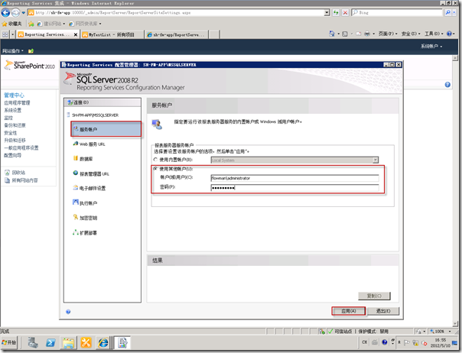The image size is (462, 353).
Task: Open the 网站操作 menu dropdown
Action: [13, 51]
